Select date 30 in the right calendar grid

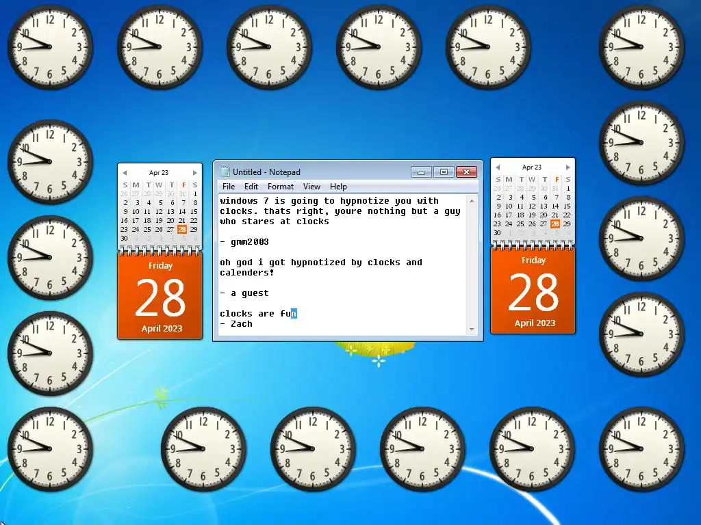pos(497,233)
